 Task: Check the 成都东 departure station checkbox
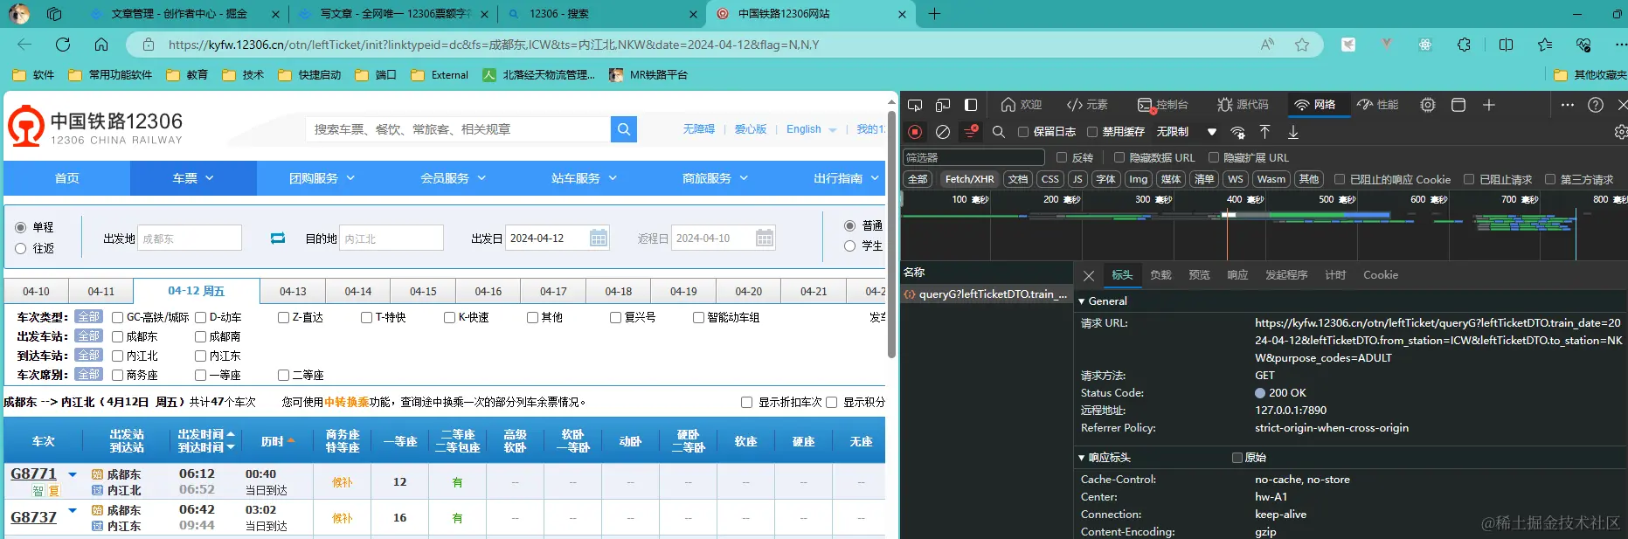coord(117,336)
